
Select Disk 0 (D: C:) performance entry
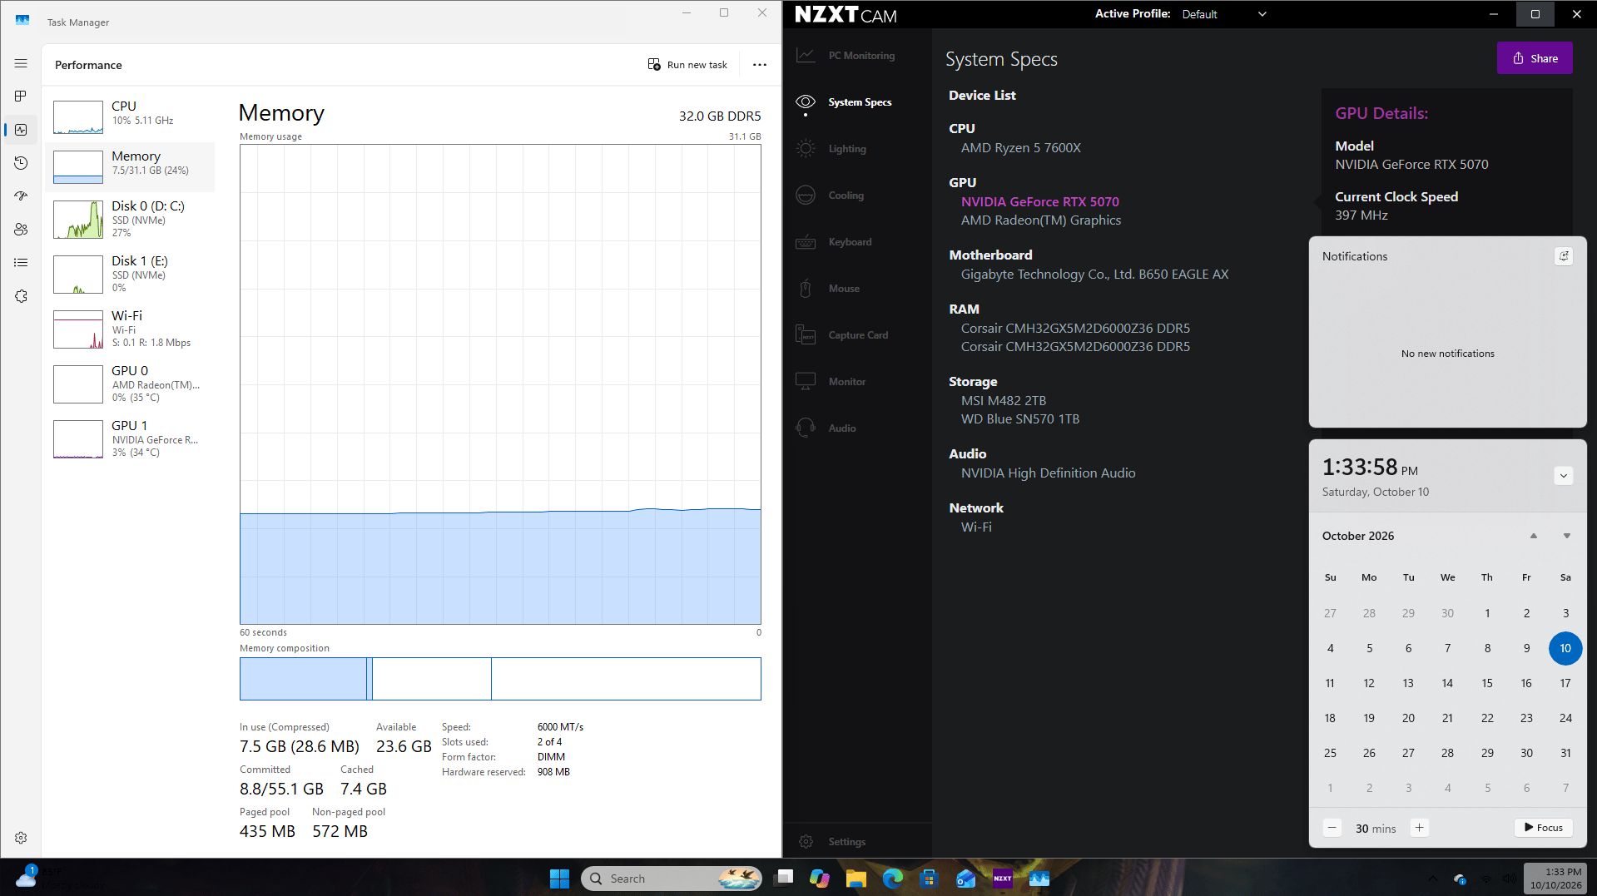coord(130,220)
